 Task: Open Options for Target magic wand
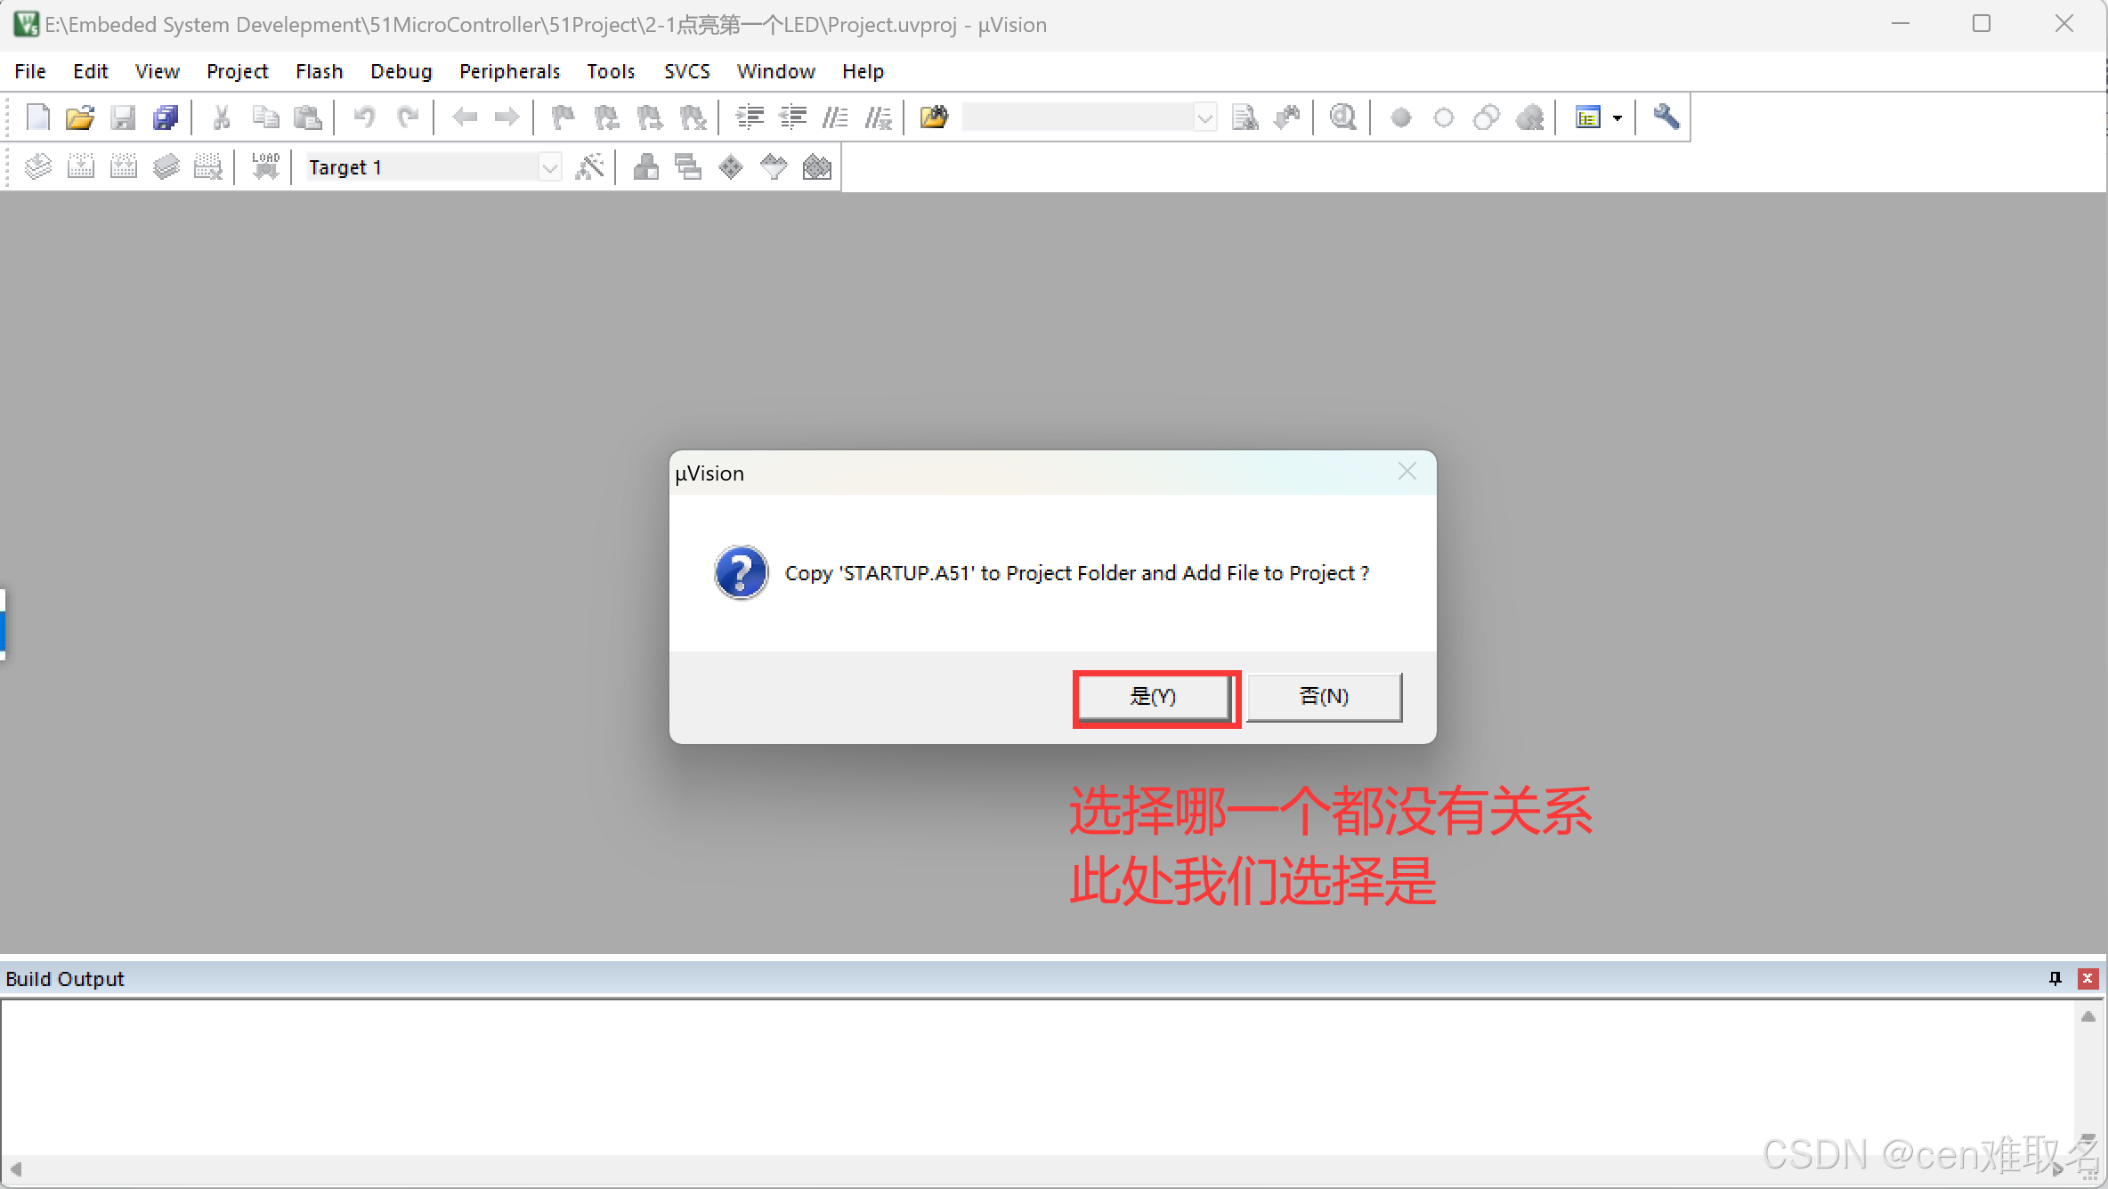(589, 167)
